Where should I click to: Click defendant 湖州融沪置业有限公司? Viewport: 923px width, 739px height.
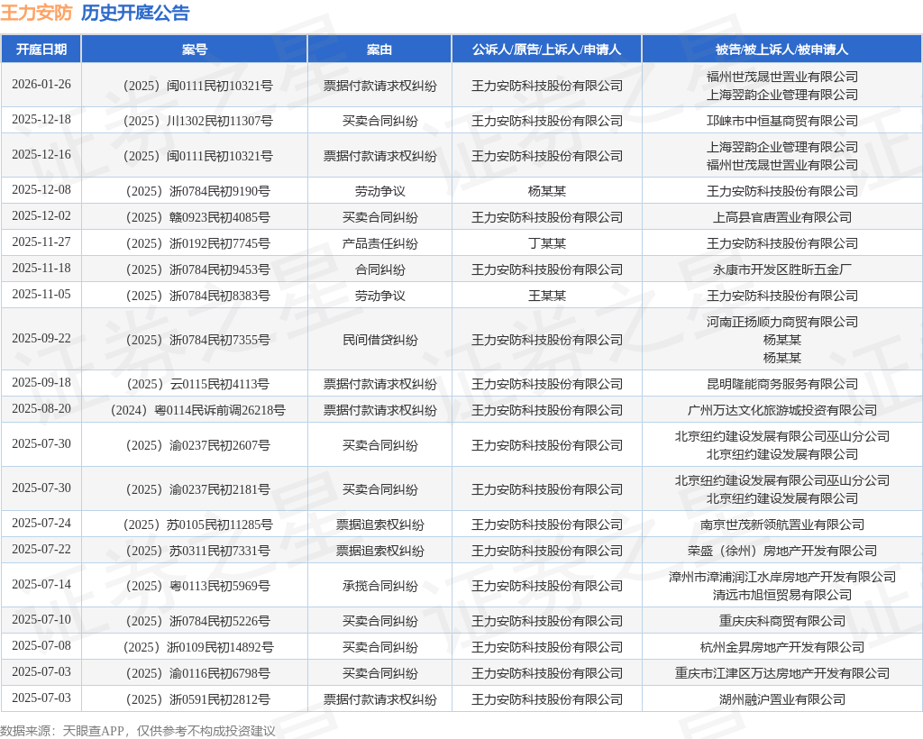(782, 699)
